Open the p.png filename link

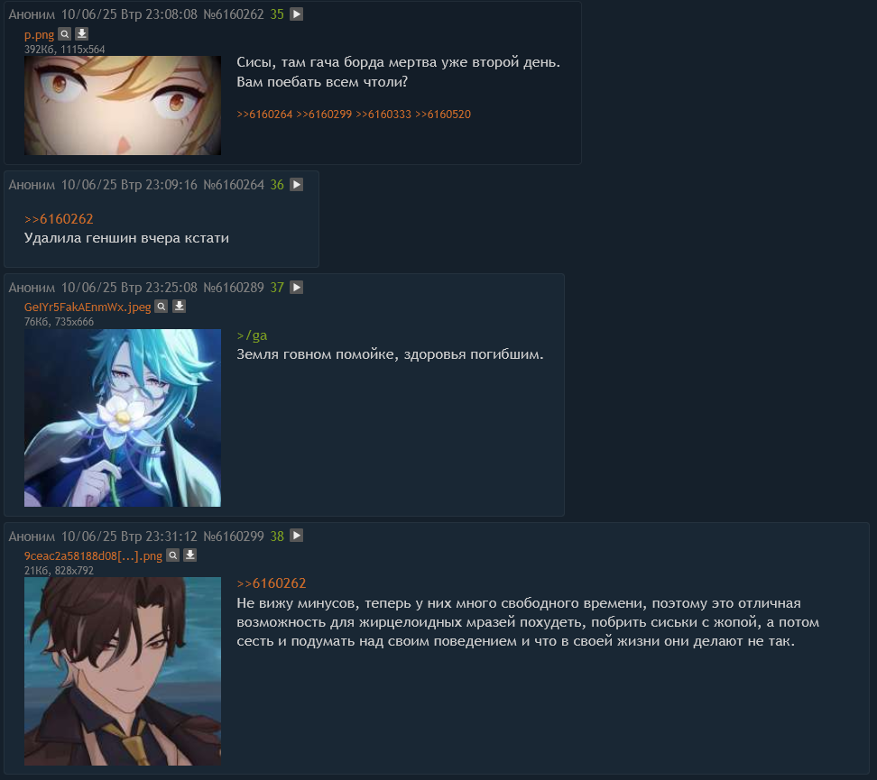[x=39, y=34]
